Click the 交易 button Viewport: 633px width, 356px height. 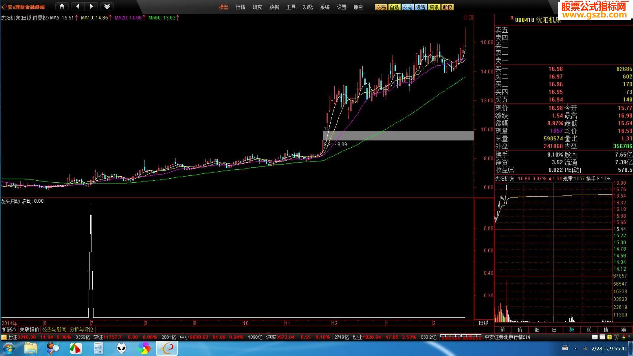[381, 7]
